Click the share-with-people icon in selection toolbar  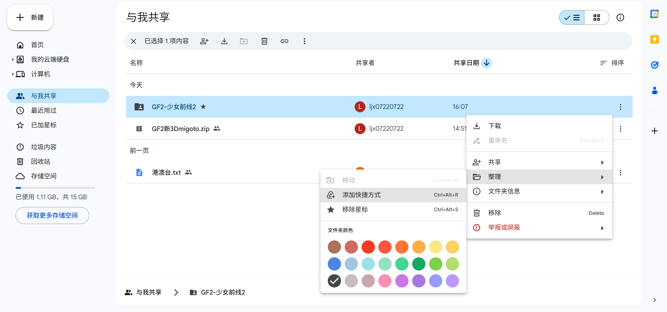204,41
